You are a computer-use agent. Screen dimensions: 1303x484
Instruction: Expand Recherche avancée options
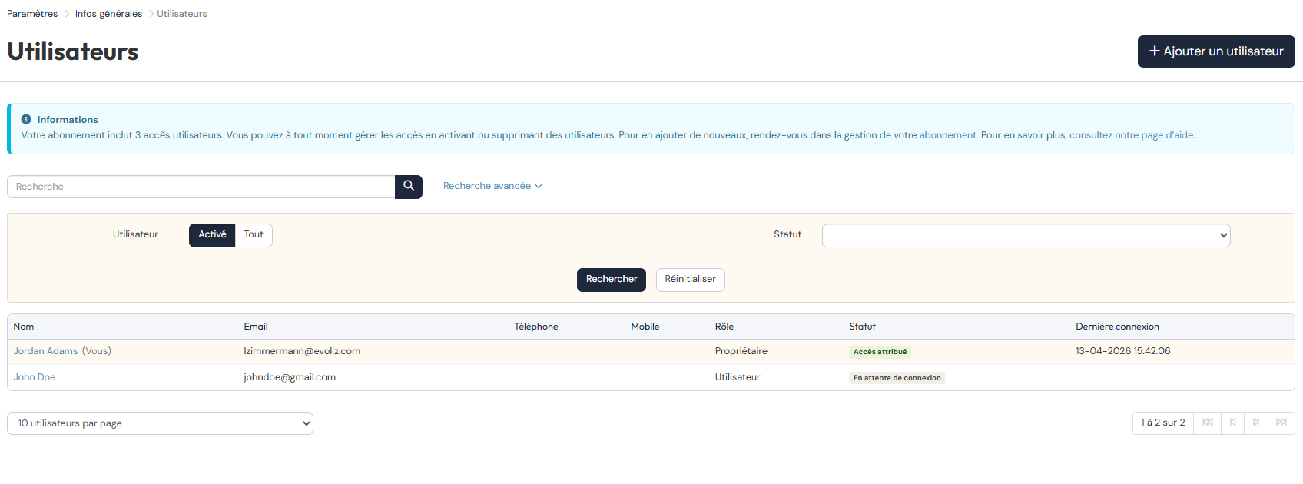tap(492, 186)
